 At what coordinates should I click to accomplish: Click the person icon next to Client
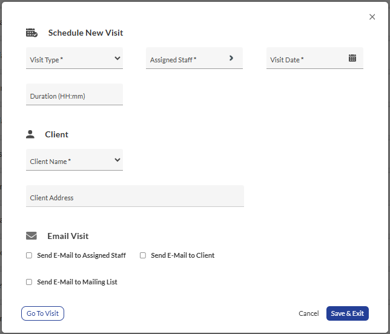tap(30, 134)
